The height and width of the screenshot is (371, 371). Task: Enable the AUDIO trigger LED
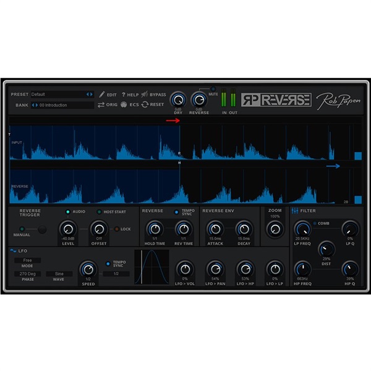point(68,211)
